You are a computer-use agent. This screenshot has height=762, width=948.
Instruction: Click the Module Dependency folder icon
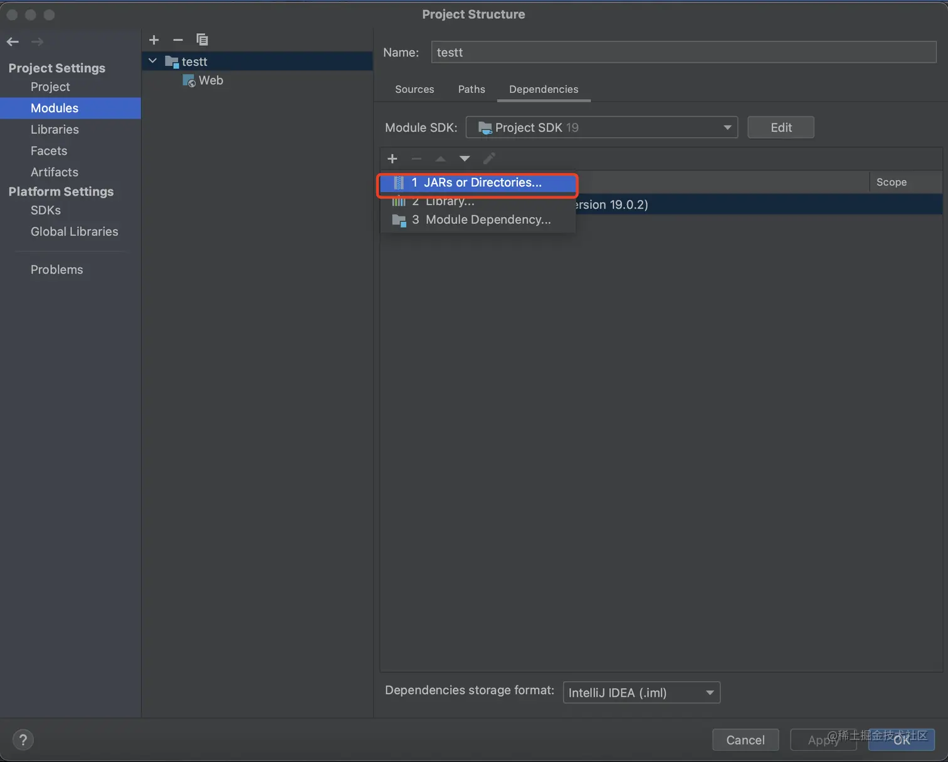click(x=399, y=220)
